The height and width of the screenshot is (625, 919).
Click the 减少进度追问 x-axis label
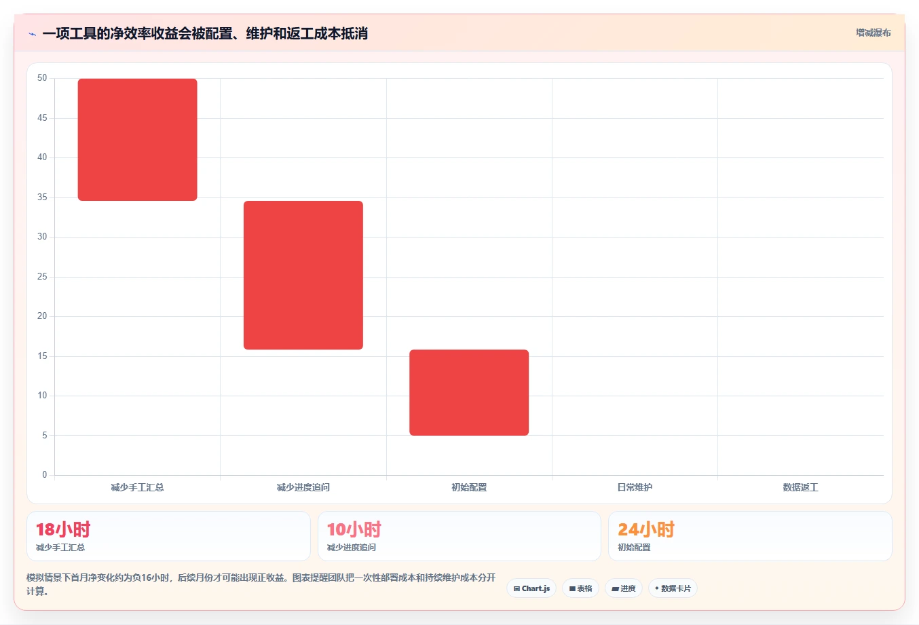click(303, 487)
